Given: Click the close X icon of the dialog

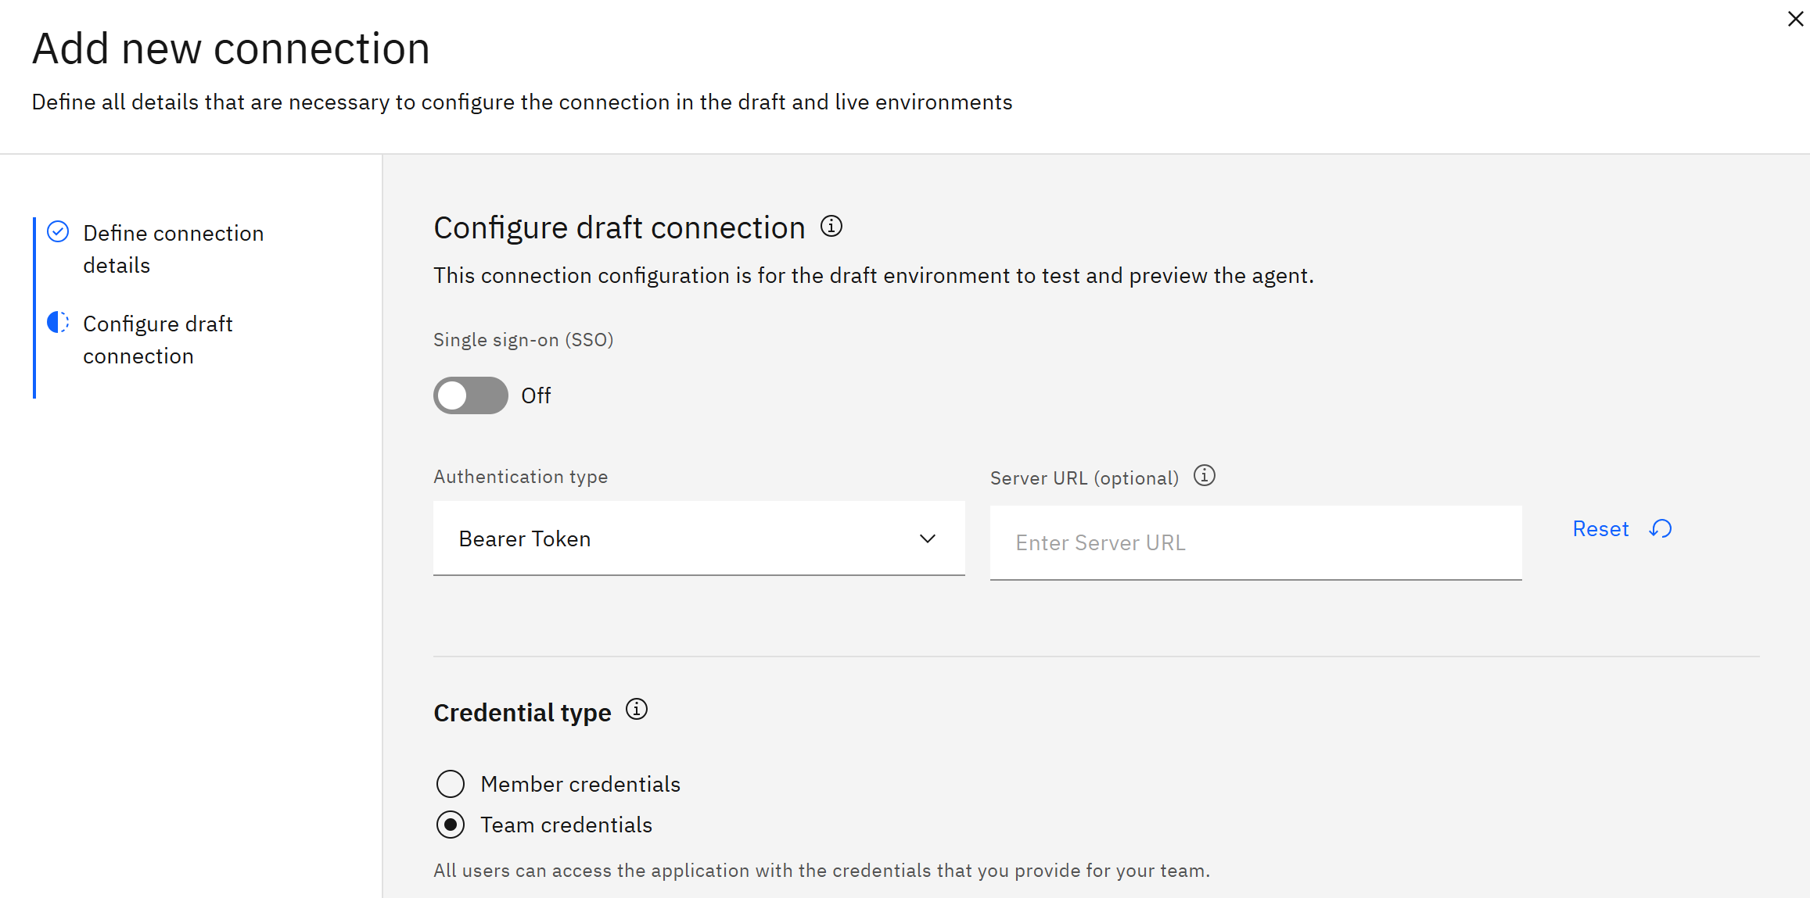Looking at the screenshot, I should coord(1794,19).
